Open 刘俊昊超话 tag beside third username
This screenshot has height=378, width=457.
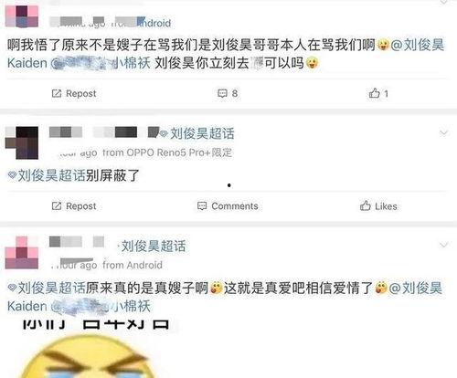[152, 247]
